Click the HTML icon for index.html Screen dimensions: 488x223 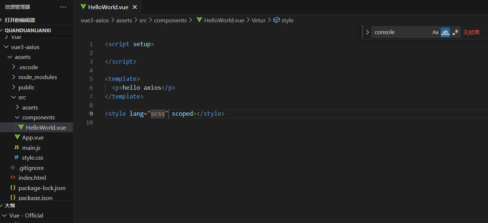[13, 178]
